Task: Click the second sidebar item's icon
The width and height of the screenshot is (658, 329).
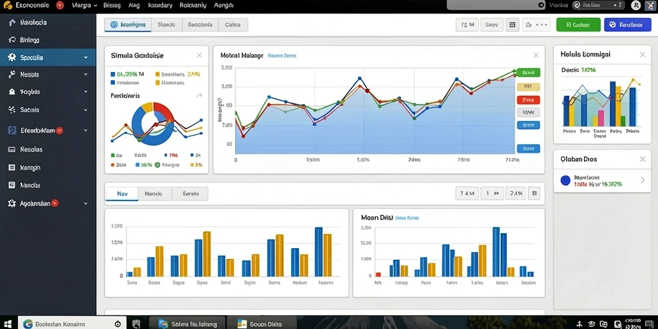Action: (x=12, y=40)
